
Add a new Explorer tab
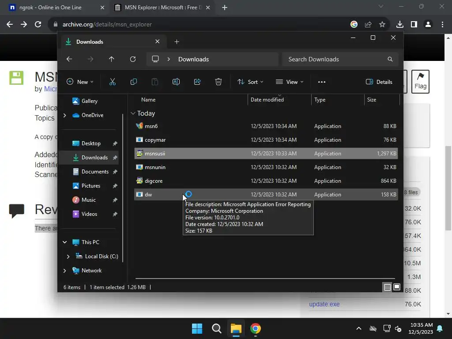tap(177, 42)
